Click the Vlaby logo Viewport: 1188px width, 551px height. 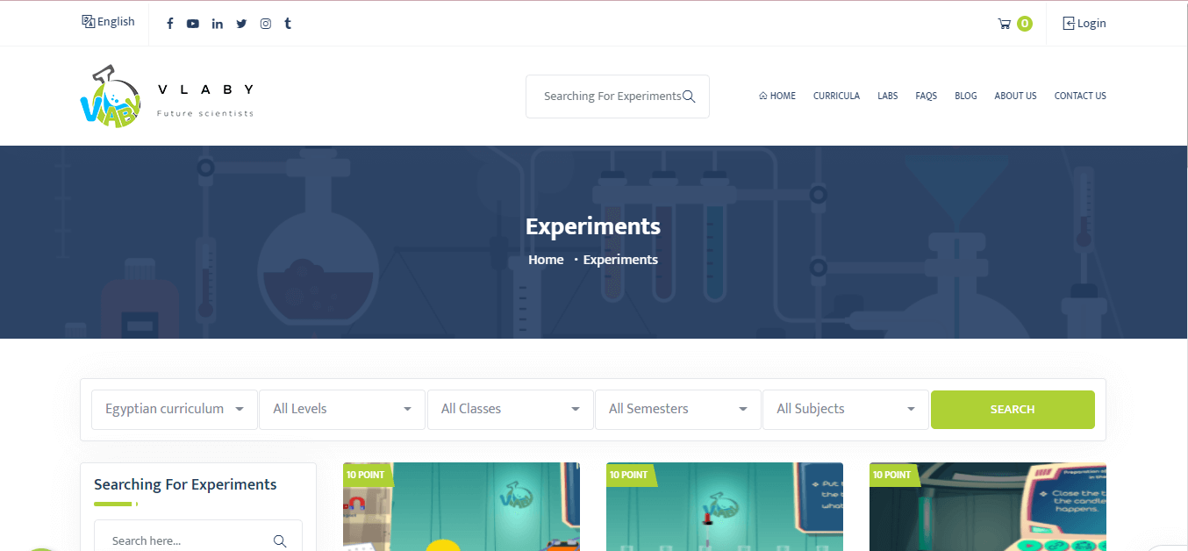110,97
